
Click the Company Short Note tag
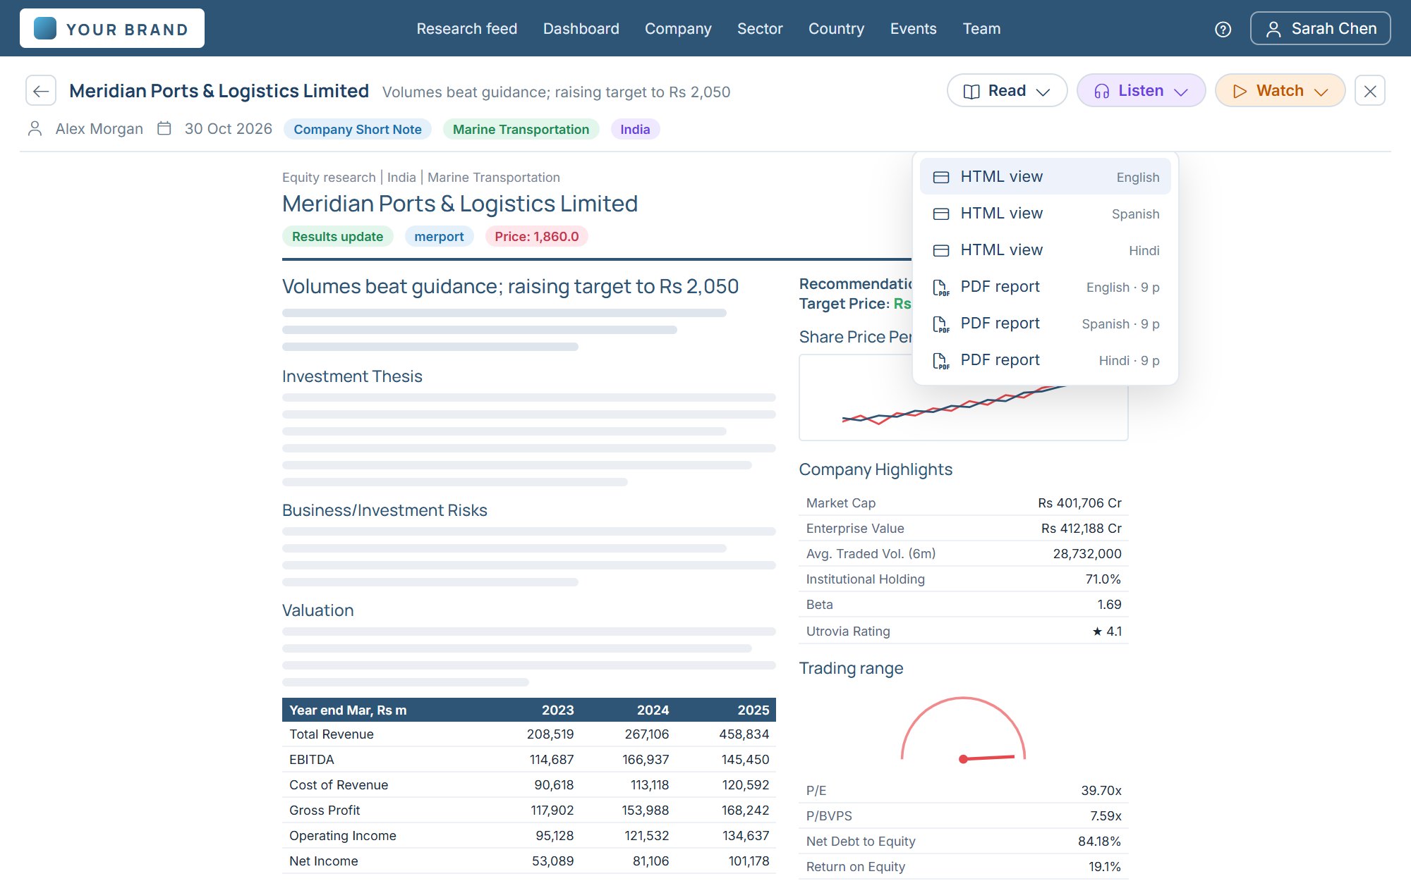pyautogui.click(x=357, y=130)
